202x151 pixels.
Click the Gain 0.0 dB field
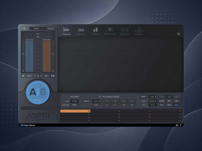[x=74, y=101]
